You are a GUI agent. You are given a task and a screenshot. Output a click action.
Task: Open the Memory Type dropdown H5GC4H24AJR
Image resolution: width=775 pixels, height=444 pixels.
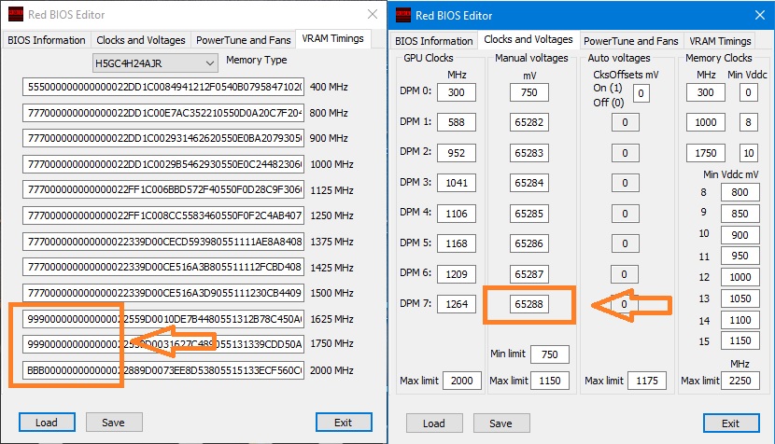(x=155, y=63)
